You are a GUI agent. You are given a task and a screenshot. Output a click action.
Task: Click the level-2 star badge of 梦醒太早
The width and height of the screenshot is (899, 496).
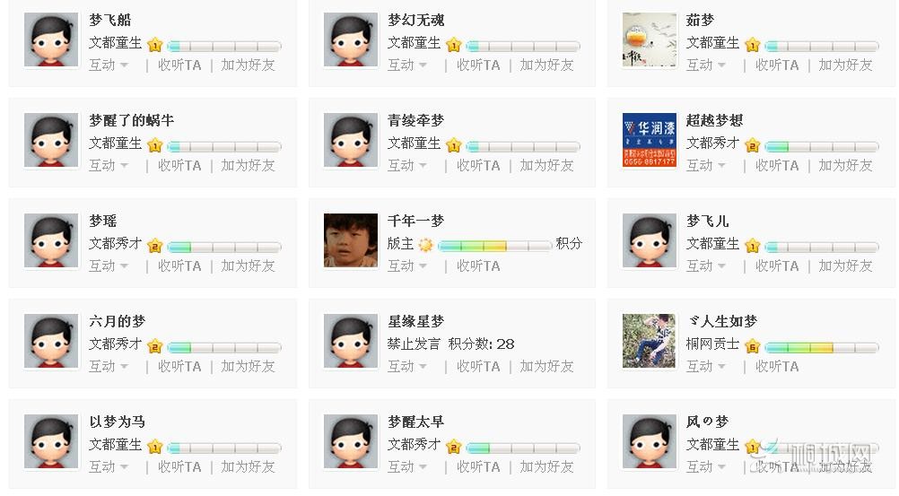(453, 447)
